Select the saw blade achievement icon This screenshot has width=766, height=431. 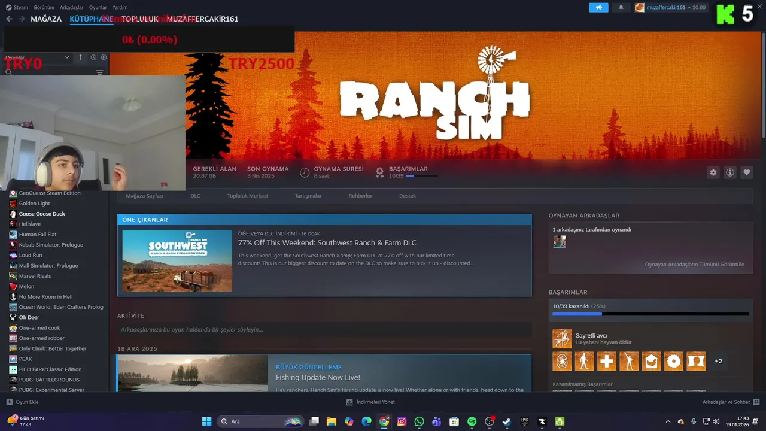tap(674, 361)
